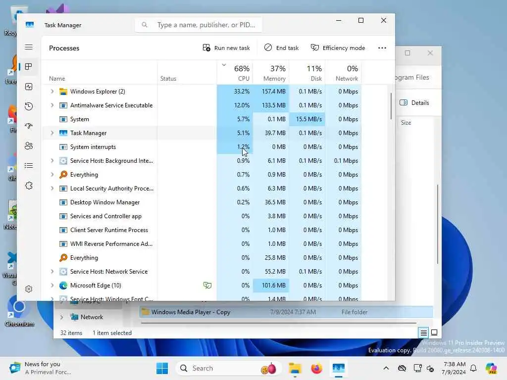The height and width of the screenshot is (380, 507).
Task: Open File Explorer from the taskbar
Action: [295, 368]
